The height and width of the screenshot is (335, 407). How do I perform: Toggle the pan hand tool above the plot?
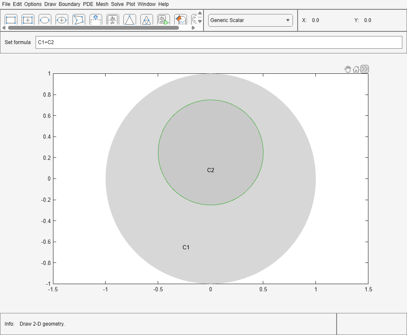[x=348, y=69]
